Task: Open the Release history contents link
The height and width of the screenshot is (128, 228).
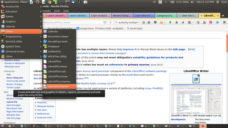Action: click(46, 106)
